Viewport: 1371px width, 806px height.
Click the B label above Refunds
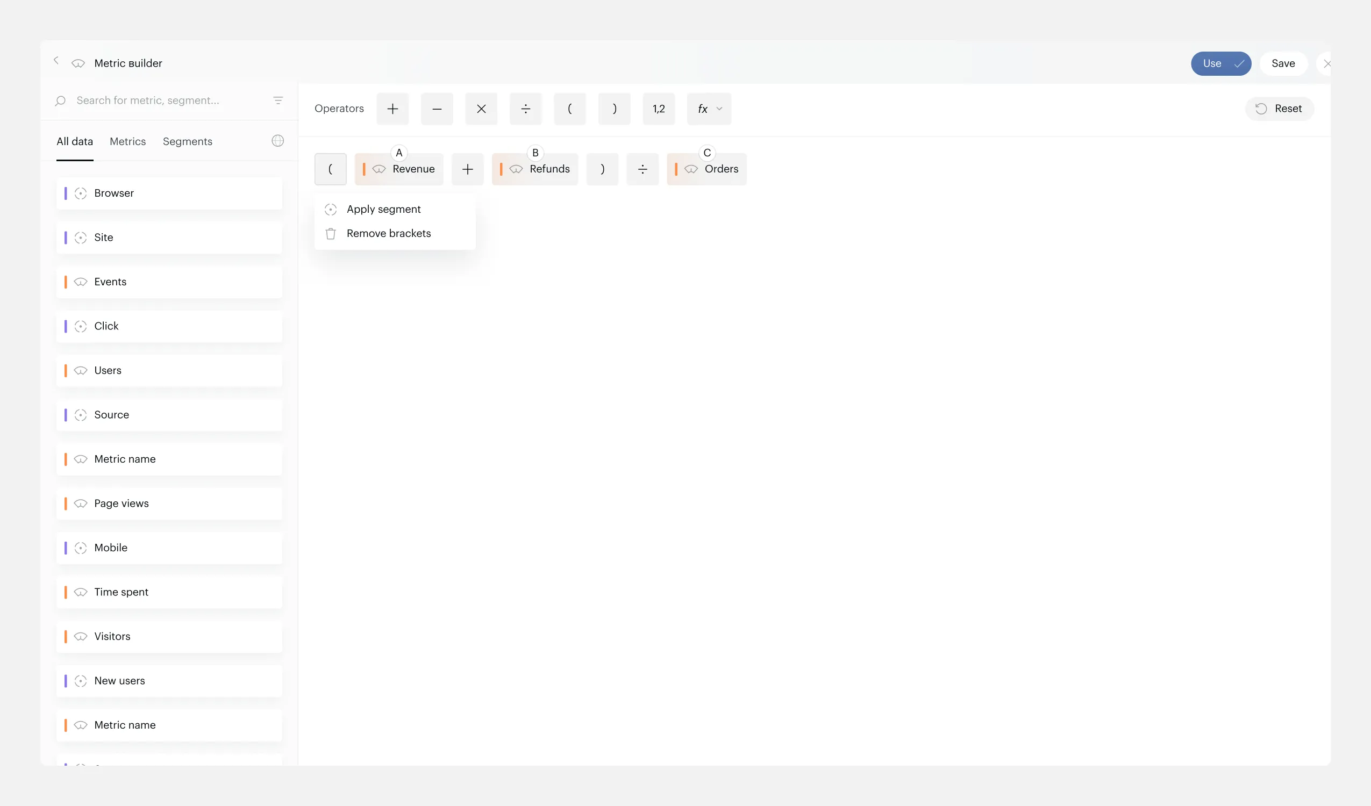click(x=535, y=153)
